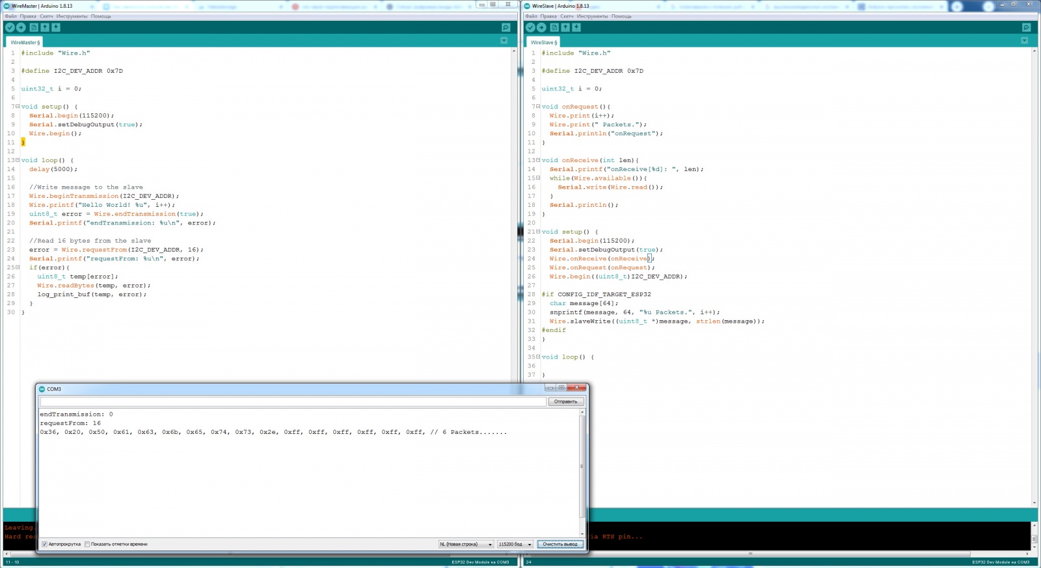Open the NL (Новая строка) line-ending dropdown
1041x568 pixels.
coord(466,544)
